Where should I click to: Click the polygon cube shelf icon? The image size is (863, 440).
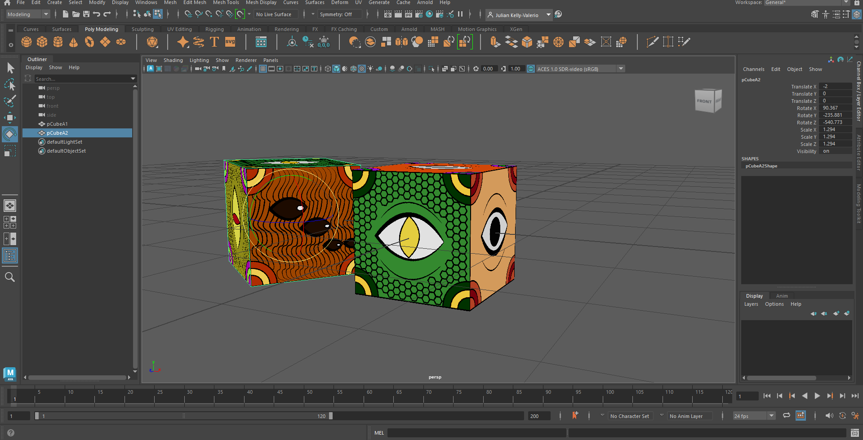[42, 42]
